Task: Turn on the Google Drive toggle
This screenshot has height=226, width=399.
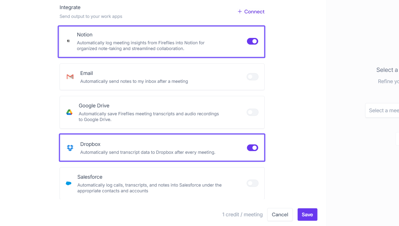Action: 252,112
